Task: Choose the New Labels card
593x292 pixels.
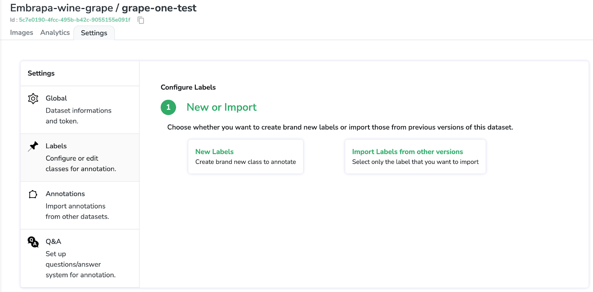Action: point(245,157)
